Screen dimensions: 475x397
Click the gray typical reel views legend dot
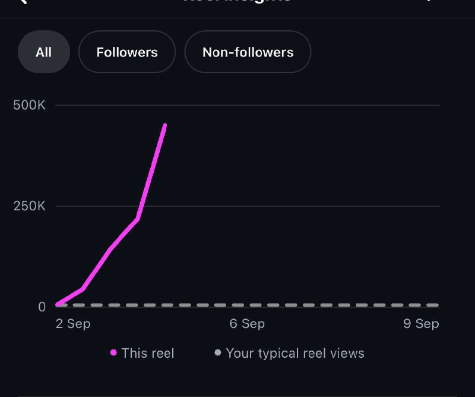tap(217, 352)
